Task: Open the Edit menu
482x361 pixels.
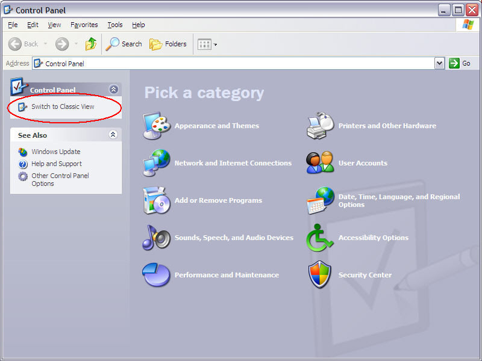Action: pos(33,25)
